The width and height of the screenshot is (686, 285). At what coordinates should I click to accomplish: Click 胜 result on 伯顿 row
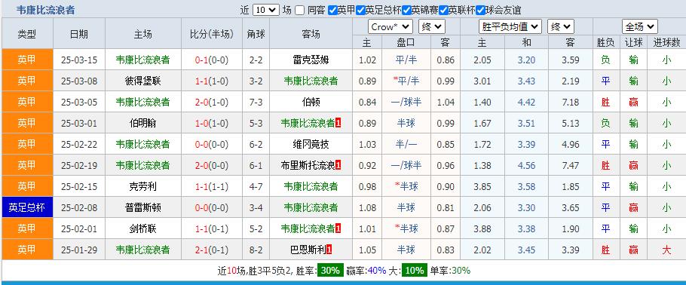[x=605, y=102]
